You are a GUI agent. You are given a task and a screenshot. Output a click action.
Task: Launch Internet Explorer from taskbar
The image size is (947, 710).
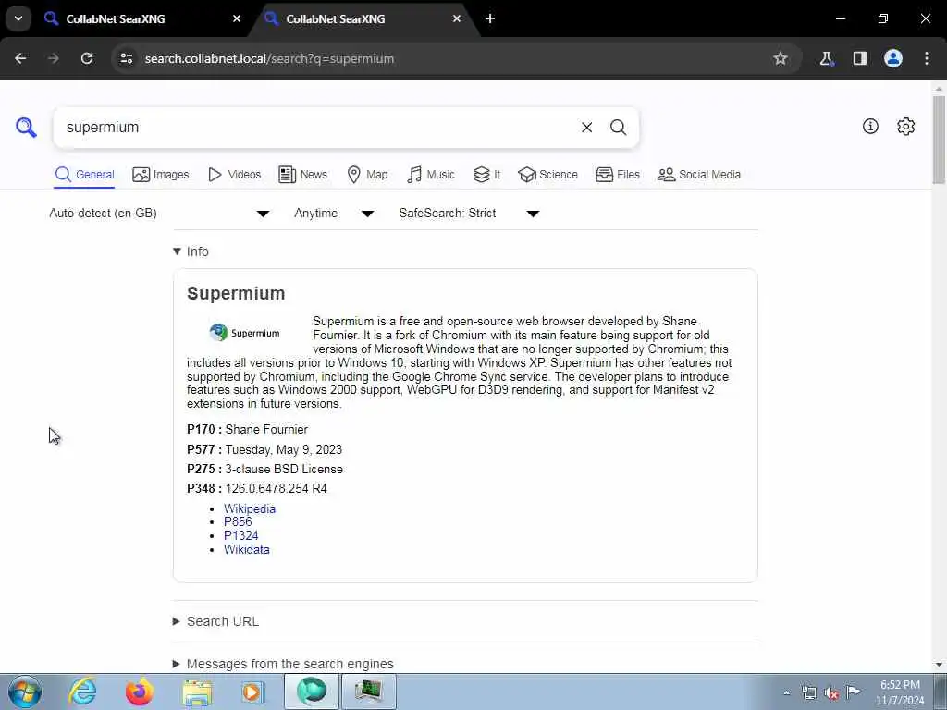[x=82, y=692]
